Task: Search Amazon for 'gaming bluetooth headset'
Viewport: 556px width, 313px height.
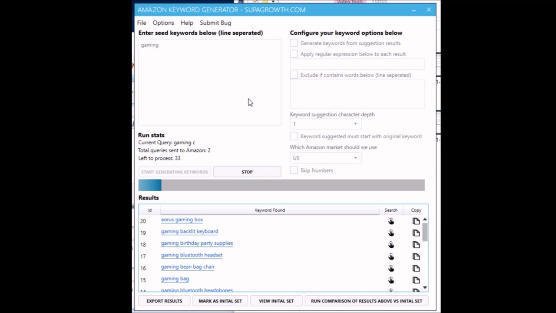Action: pyautogui.click(x=391, y=256)
